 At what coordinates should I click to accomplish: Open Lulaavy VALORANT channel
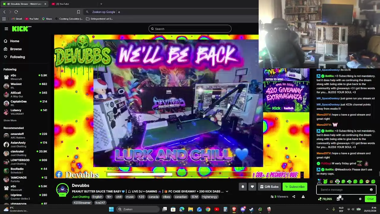tap(25, 112)
